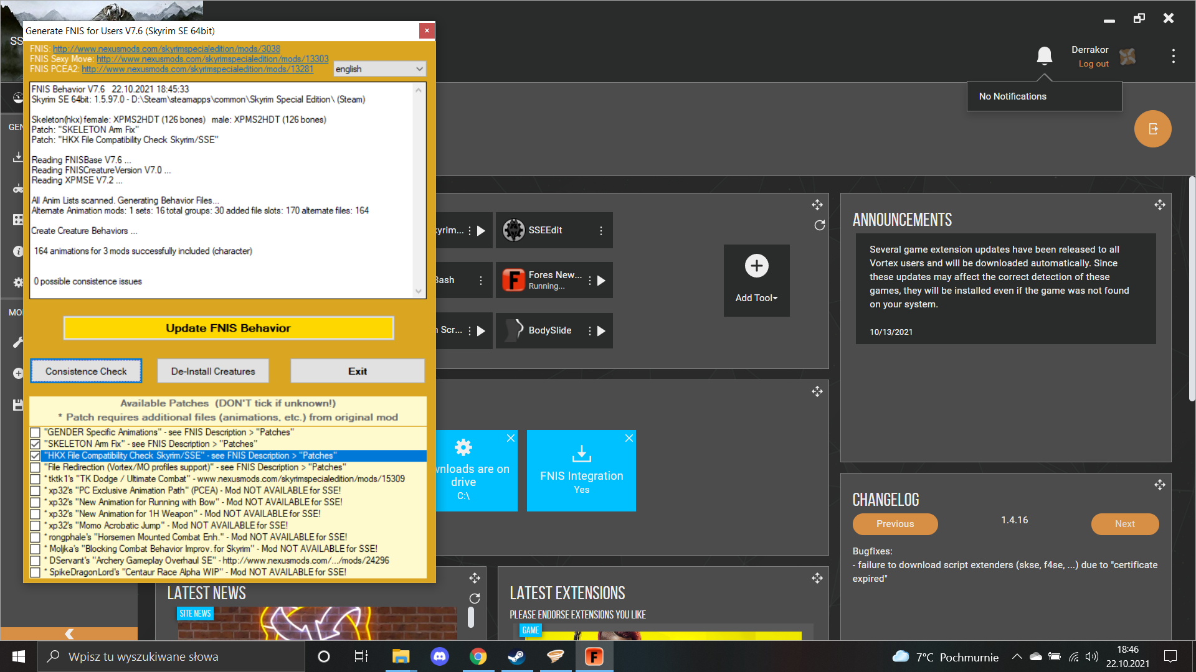
Task: Click the Latest News vertical scrollbar
Action: click(x=471, y=617)
